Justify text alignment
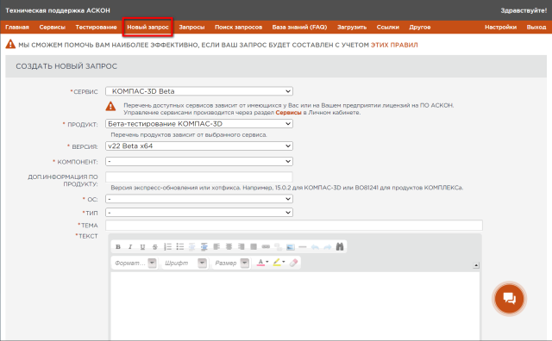Screen dimensions: 552x341 click(x=254, y=247)
